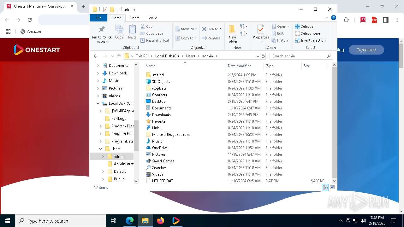Go up one folder level arrow
Viewport: 404px width, 227px height.
(119, 56)
